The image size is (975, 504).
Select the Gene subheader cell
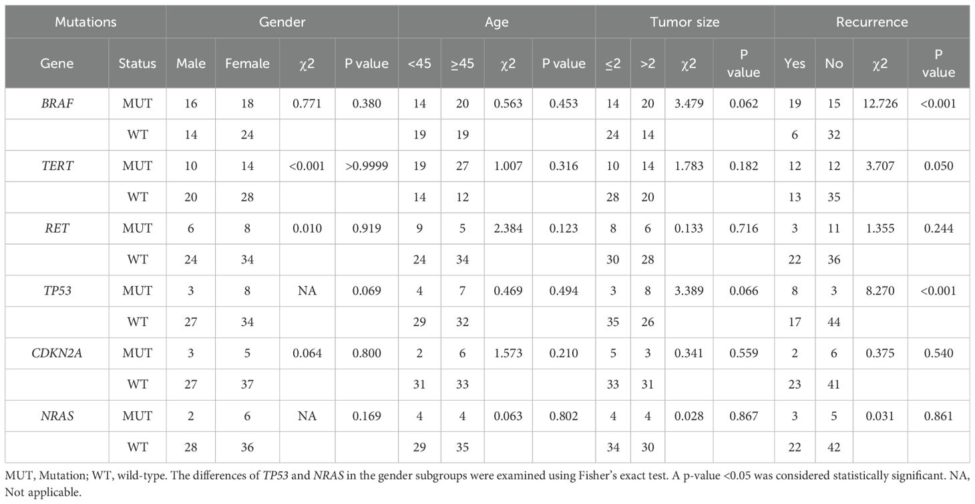pos(57,63)
